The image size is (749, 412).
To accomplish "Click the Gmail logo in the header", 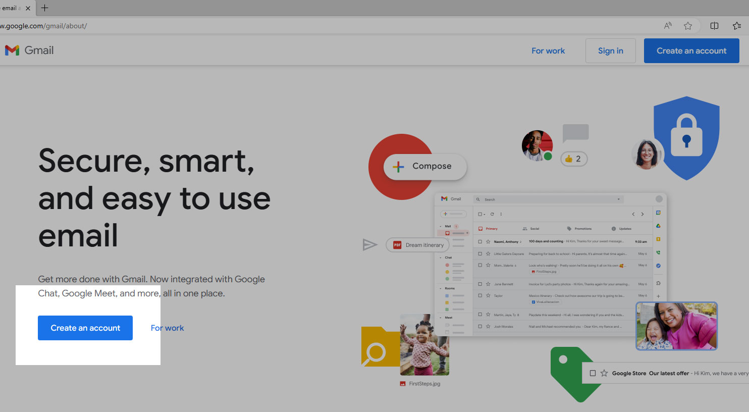I will click(29, 50).
